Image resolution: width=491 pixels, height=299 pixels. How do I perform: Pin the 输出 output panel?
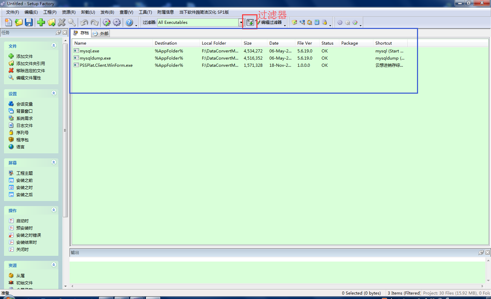click(x=481, y=252)
